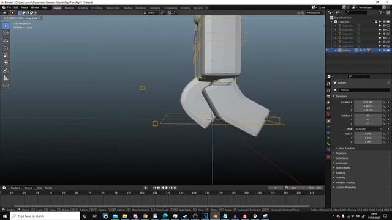Open the Edit menu

point(16,7)
